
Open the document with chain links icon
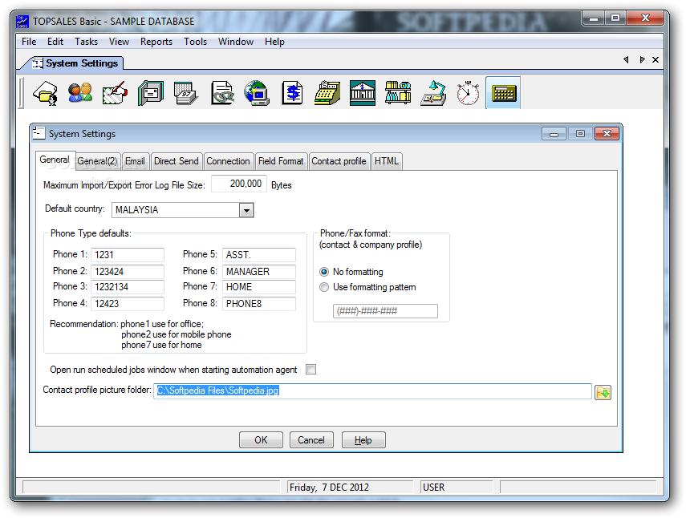(x=221, y=93)
